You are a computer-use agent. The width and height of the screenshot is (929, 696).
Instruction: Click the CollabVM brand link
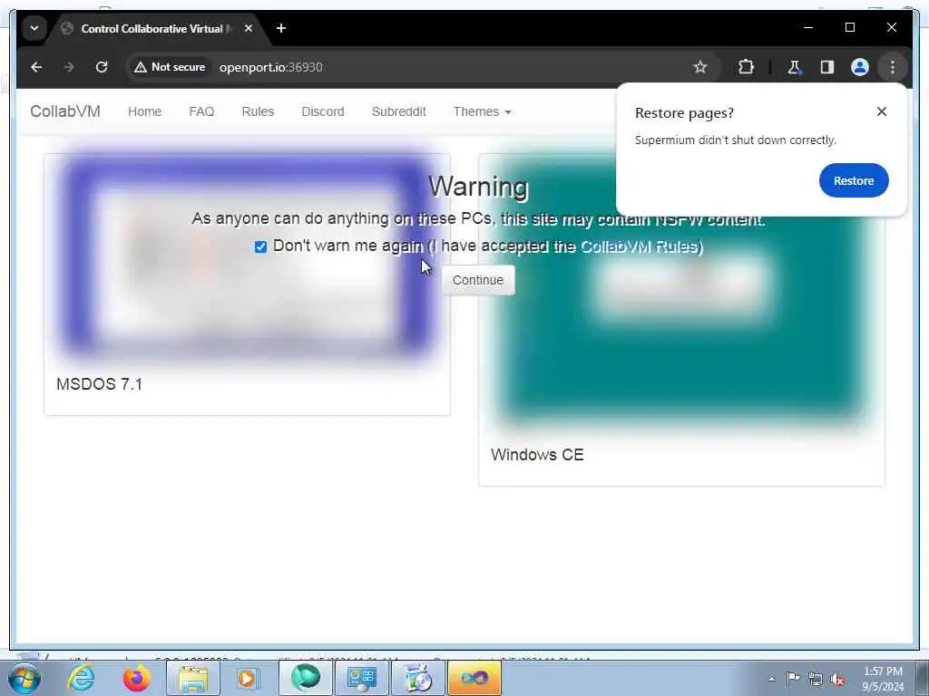click(x=65, y=111)
